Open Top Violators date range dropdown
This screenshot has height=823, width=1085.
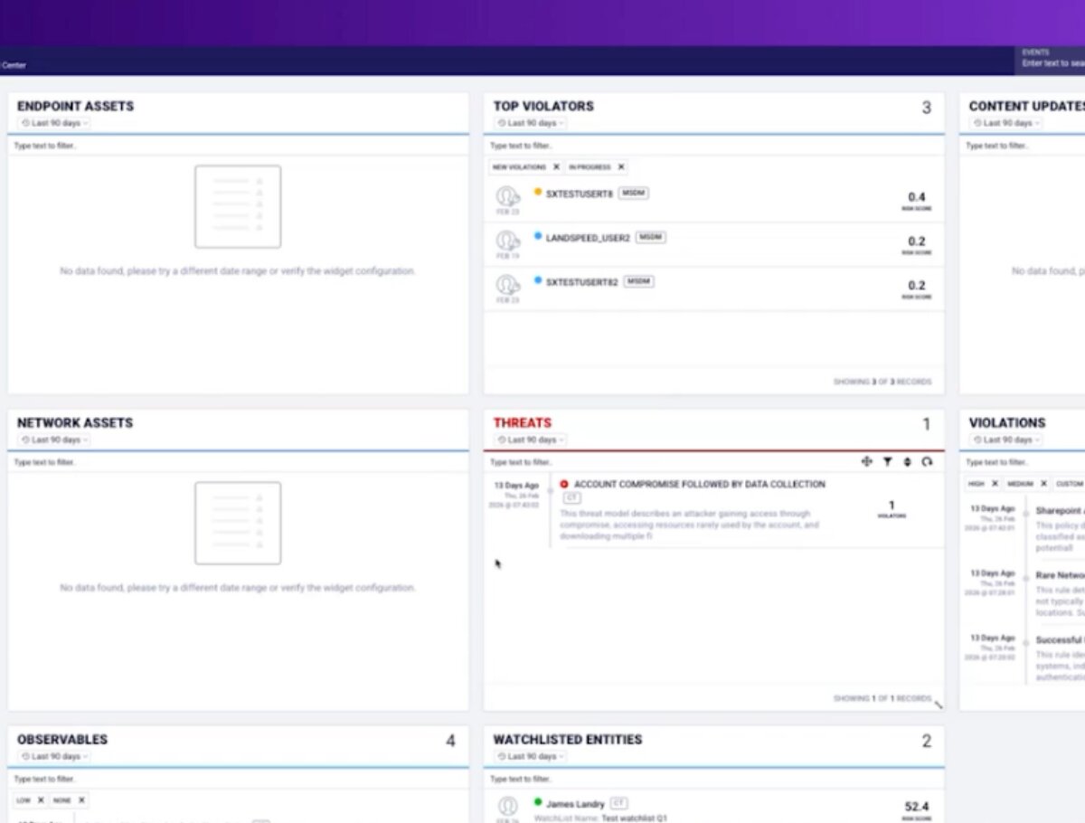point(530,123)
